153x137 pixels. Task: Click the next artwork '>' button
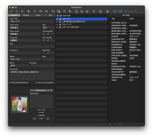pos(48,119)
